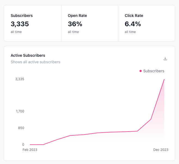Click "all time" under the Open Rate
The height and width of the screenshot is (164, 179).
[73, 32]
